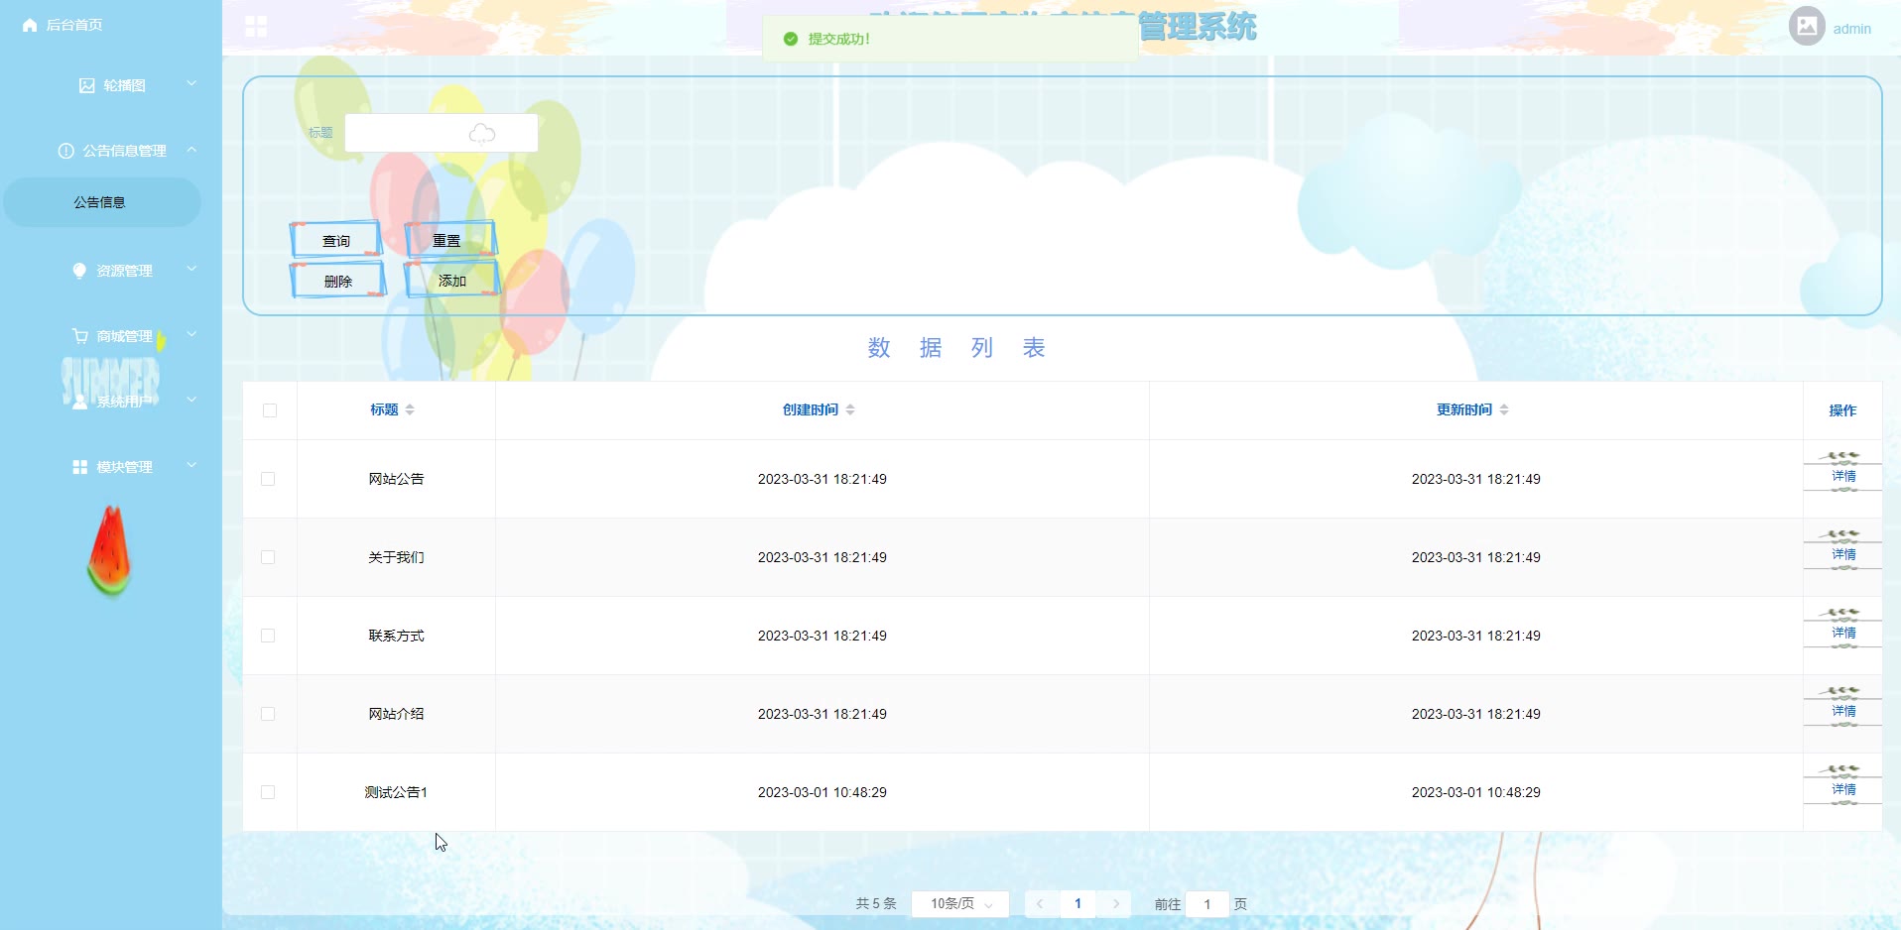Click the picture icon next to 轮播图
The image size is (1901, 930).
87,85
